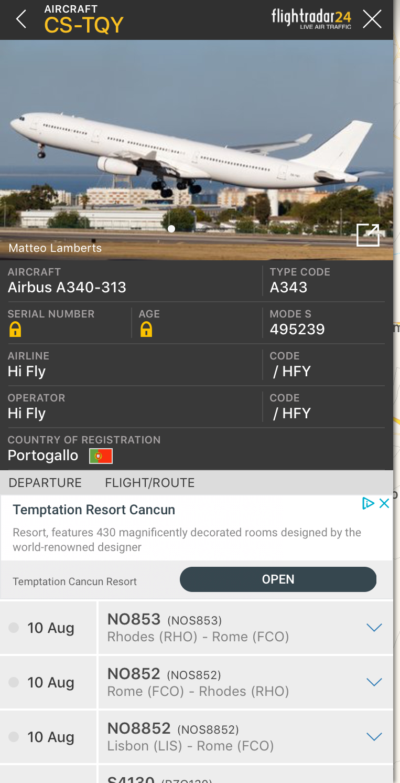Screen dimensions: 400x783
Task: Tap the Portugal flag icon
Action: click(101, 456)
